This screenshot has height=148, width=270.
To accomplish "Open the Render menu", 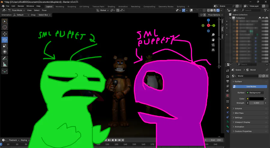I will 21,6.
